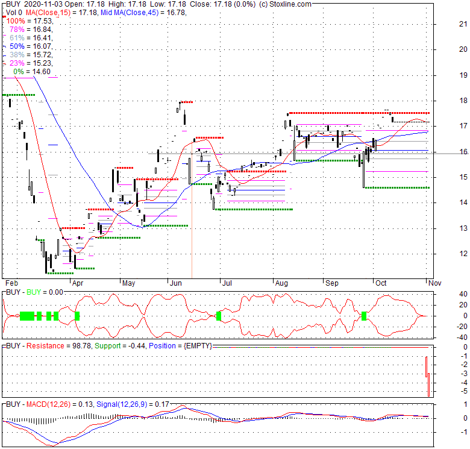Select the '50% = 16.07' level label
The height and width of the screenshot is (449, 470).
pyautogui.click(x=31, y=46)
